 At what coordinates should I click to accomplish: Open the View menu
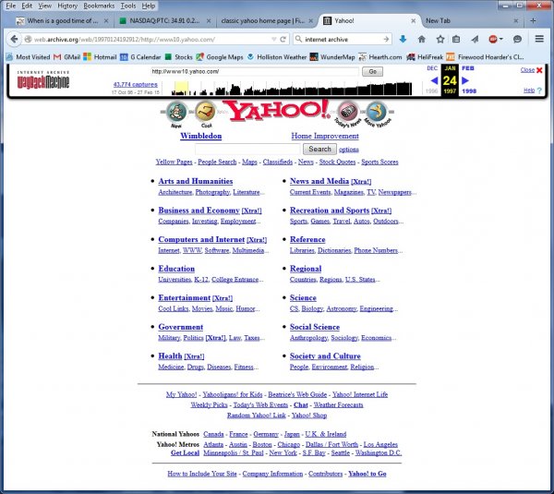[45, 6]
